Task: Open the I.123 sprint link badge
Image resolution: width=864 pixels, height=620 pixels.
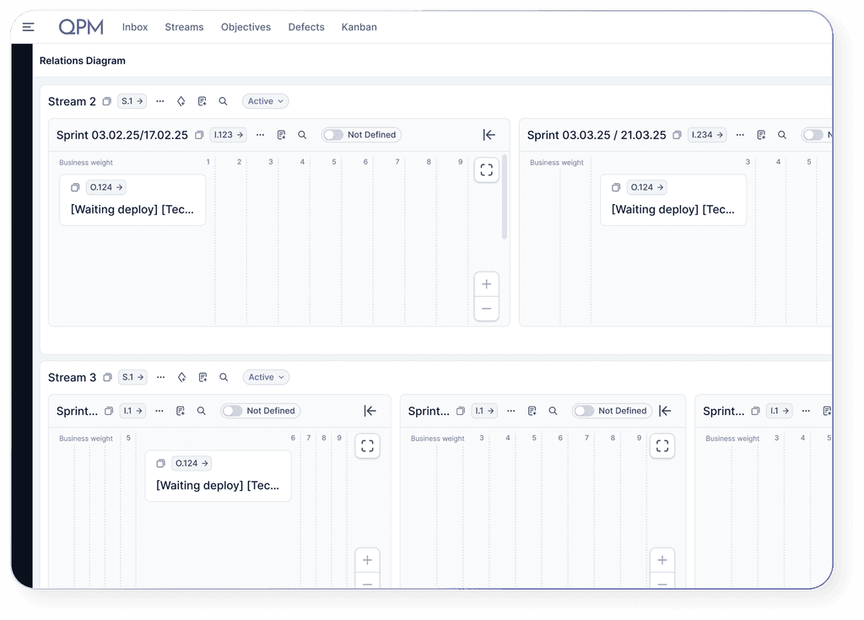Action: (x=228, y=135)
